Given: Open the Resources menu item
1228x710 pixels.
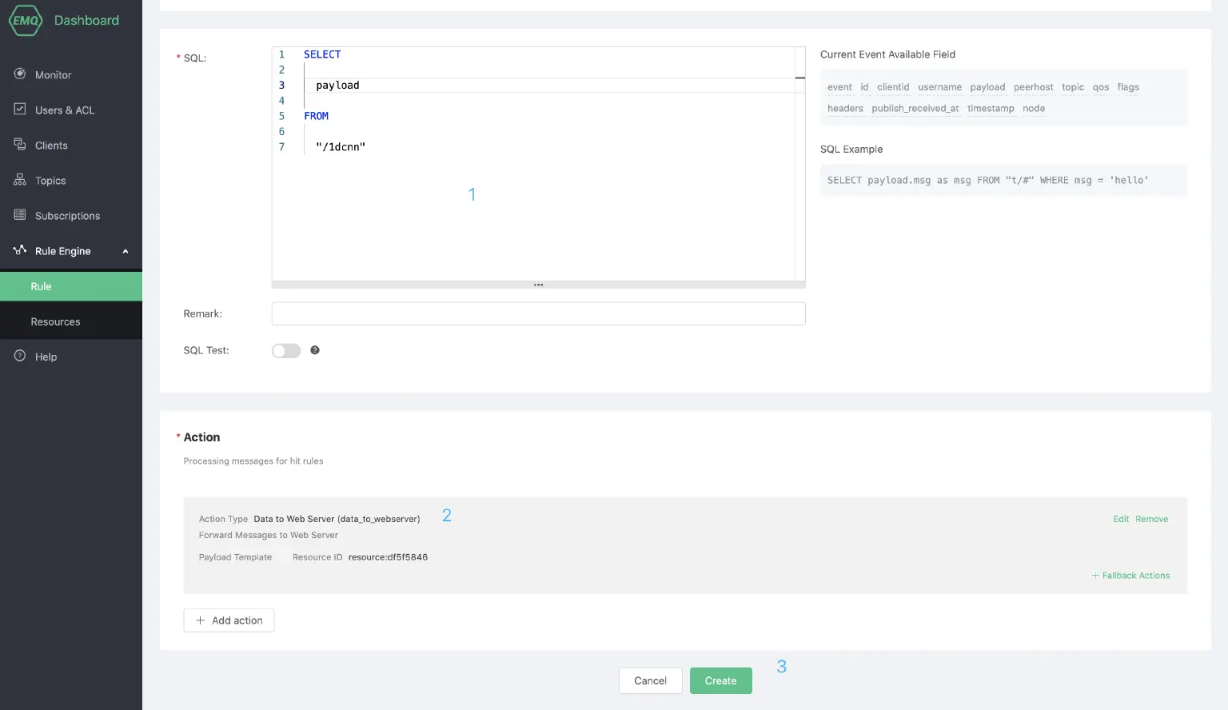Looking at the screenshot, I should (x=55, y=321).
